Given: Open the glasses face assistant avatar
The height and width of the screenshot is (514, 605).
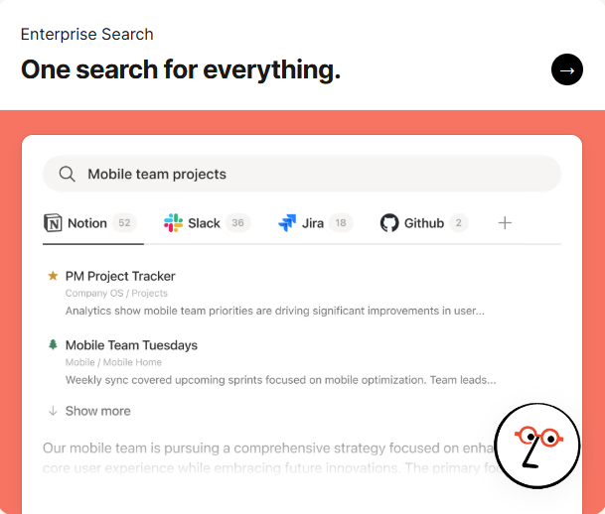Looking at the screenshot, I should pos(536,447).
